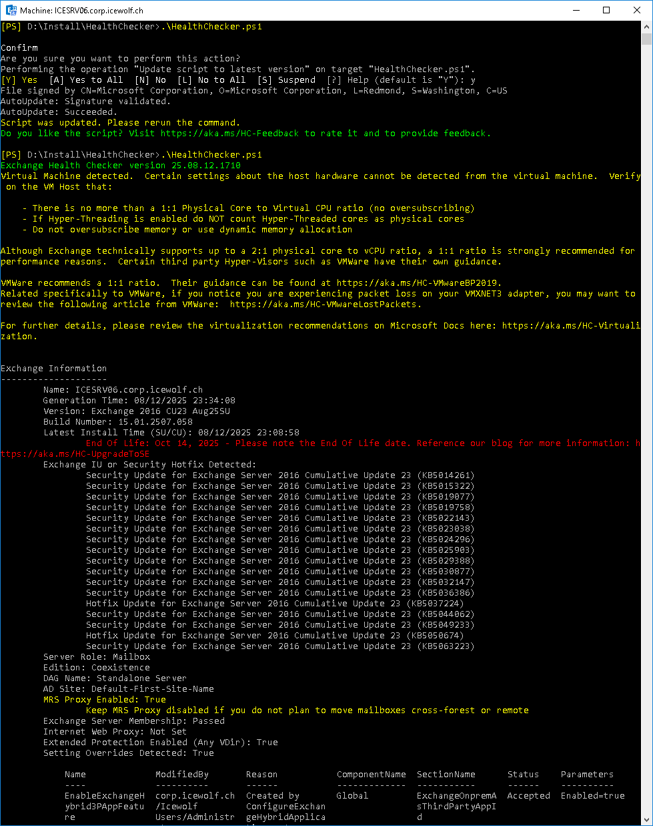Viewport: 653px width, 826px height.
Task: Click 'Edition: Coexistence' line
Action: point(97,668)
